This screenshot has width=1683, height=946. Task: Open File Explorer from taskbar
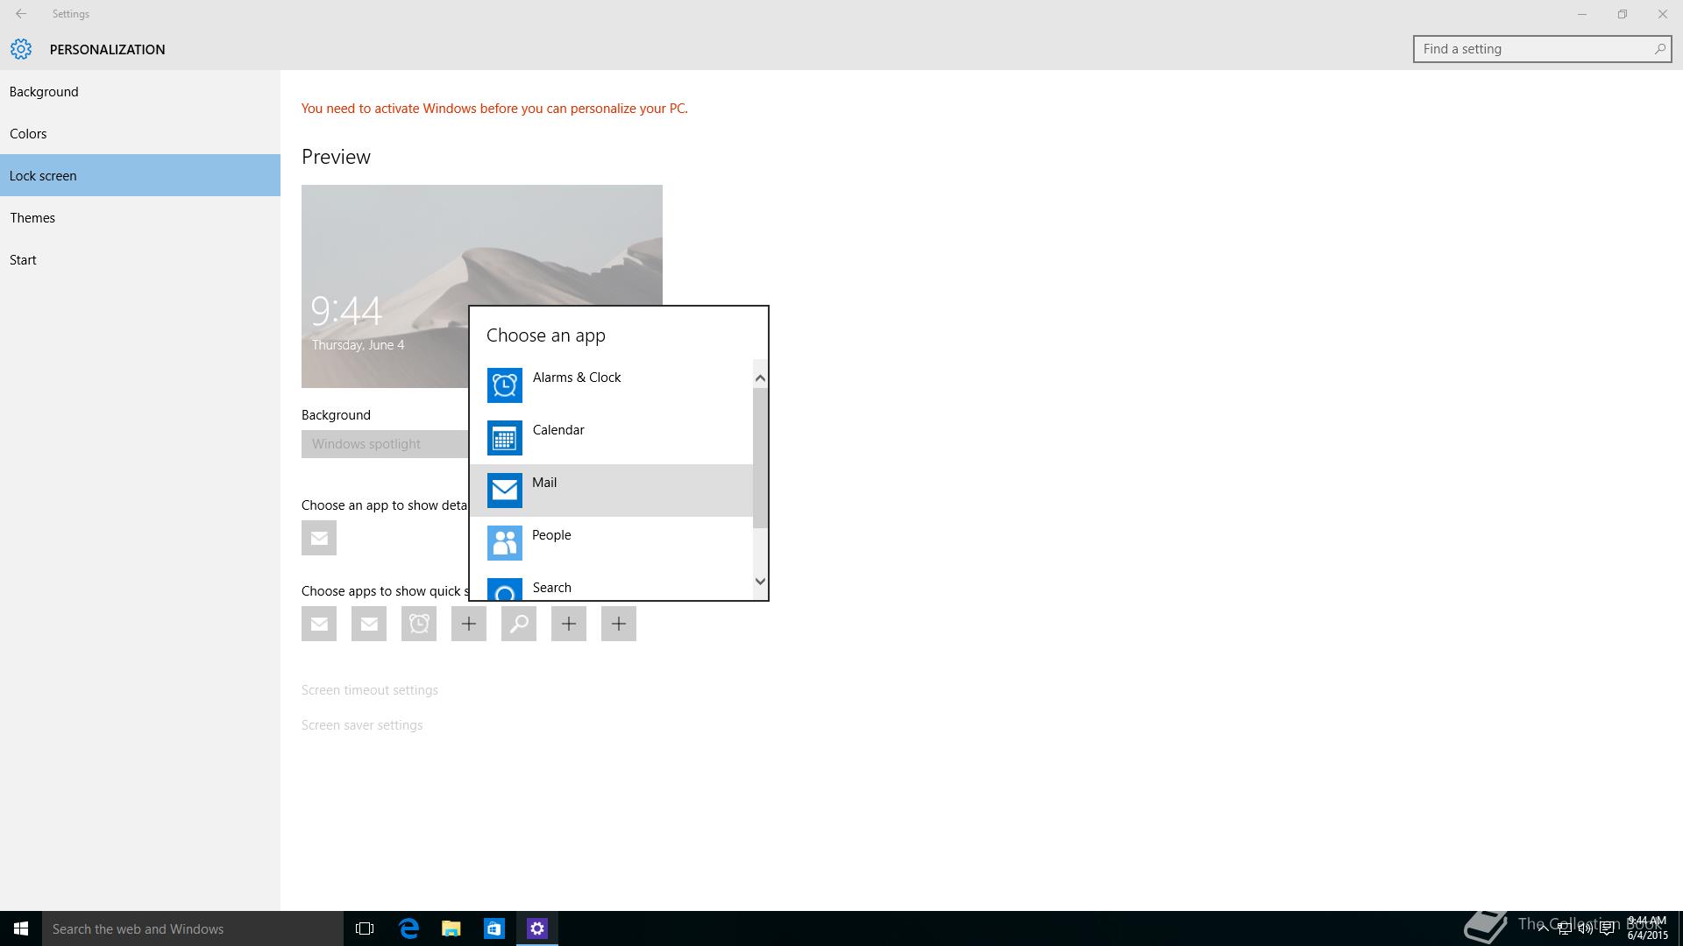point(451,928)
